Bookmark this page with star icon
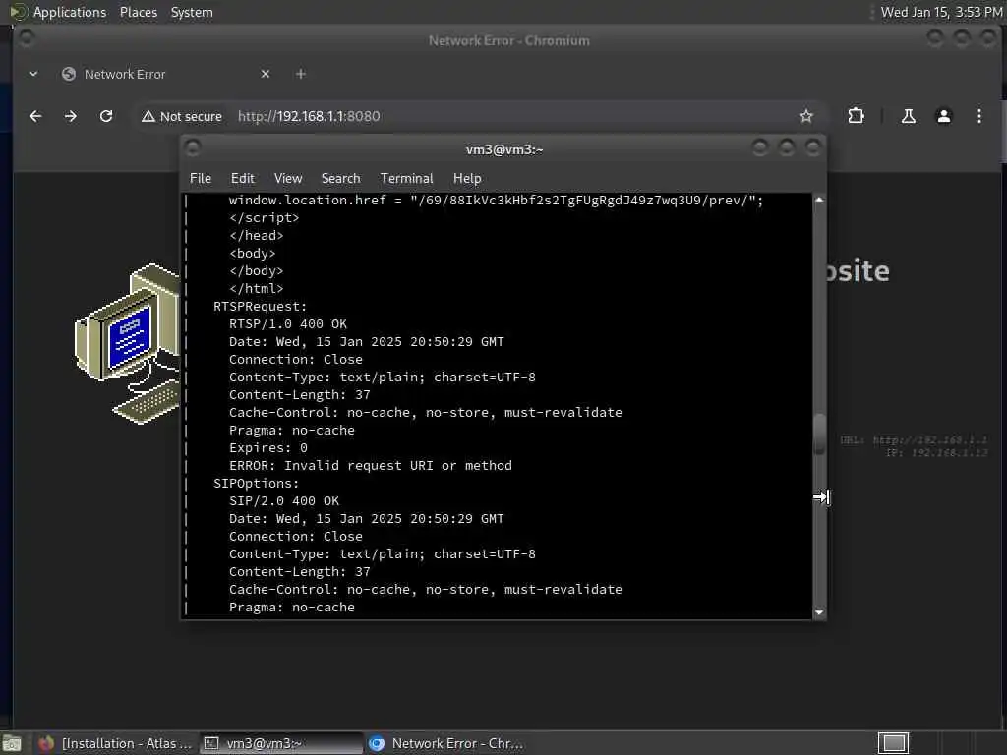Screen dimensions: 1007x755 806,116
